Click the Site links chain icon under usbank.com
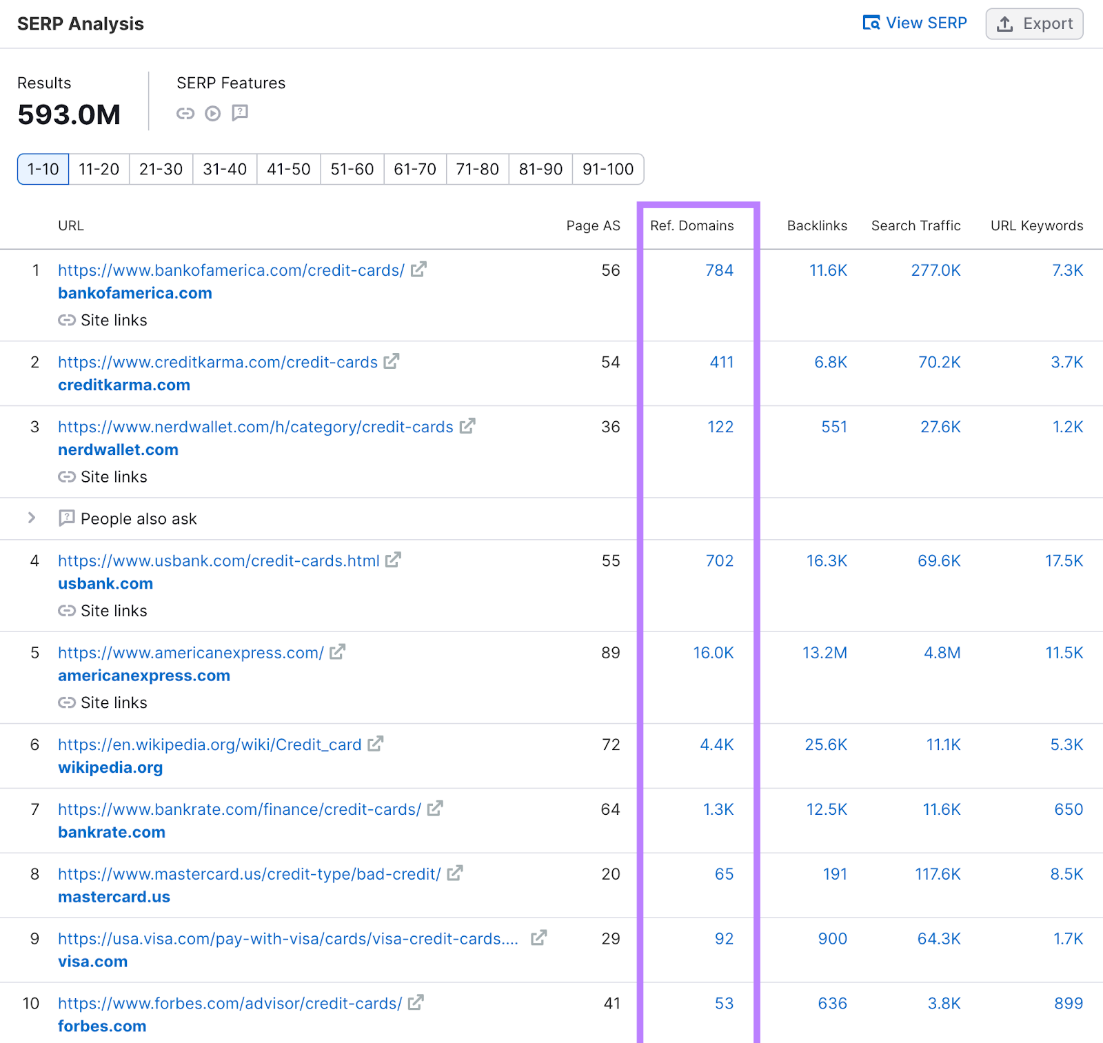This screenshot has width=1103, height=1043. click(68, 611)
